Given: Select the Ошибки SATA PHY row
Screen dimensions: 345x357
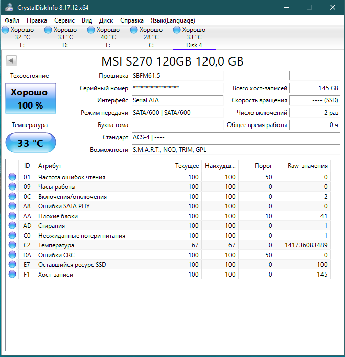Looking at the screenshot, I should pos(168,206).
